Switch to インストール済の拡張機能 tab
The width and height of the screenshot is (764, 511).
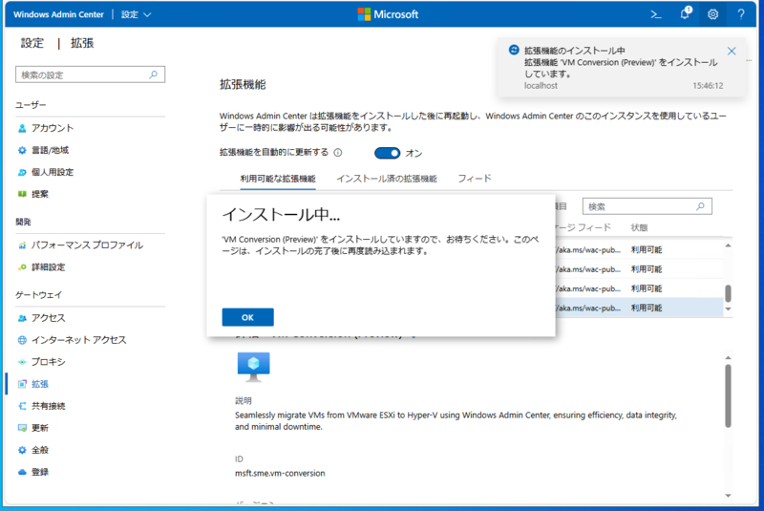click(387, 179)
